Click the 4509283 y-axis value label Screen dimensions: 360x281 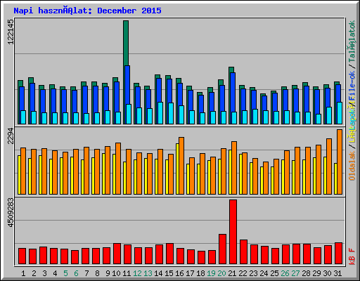tap(11, 213)
